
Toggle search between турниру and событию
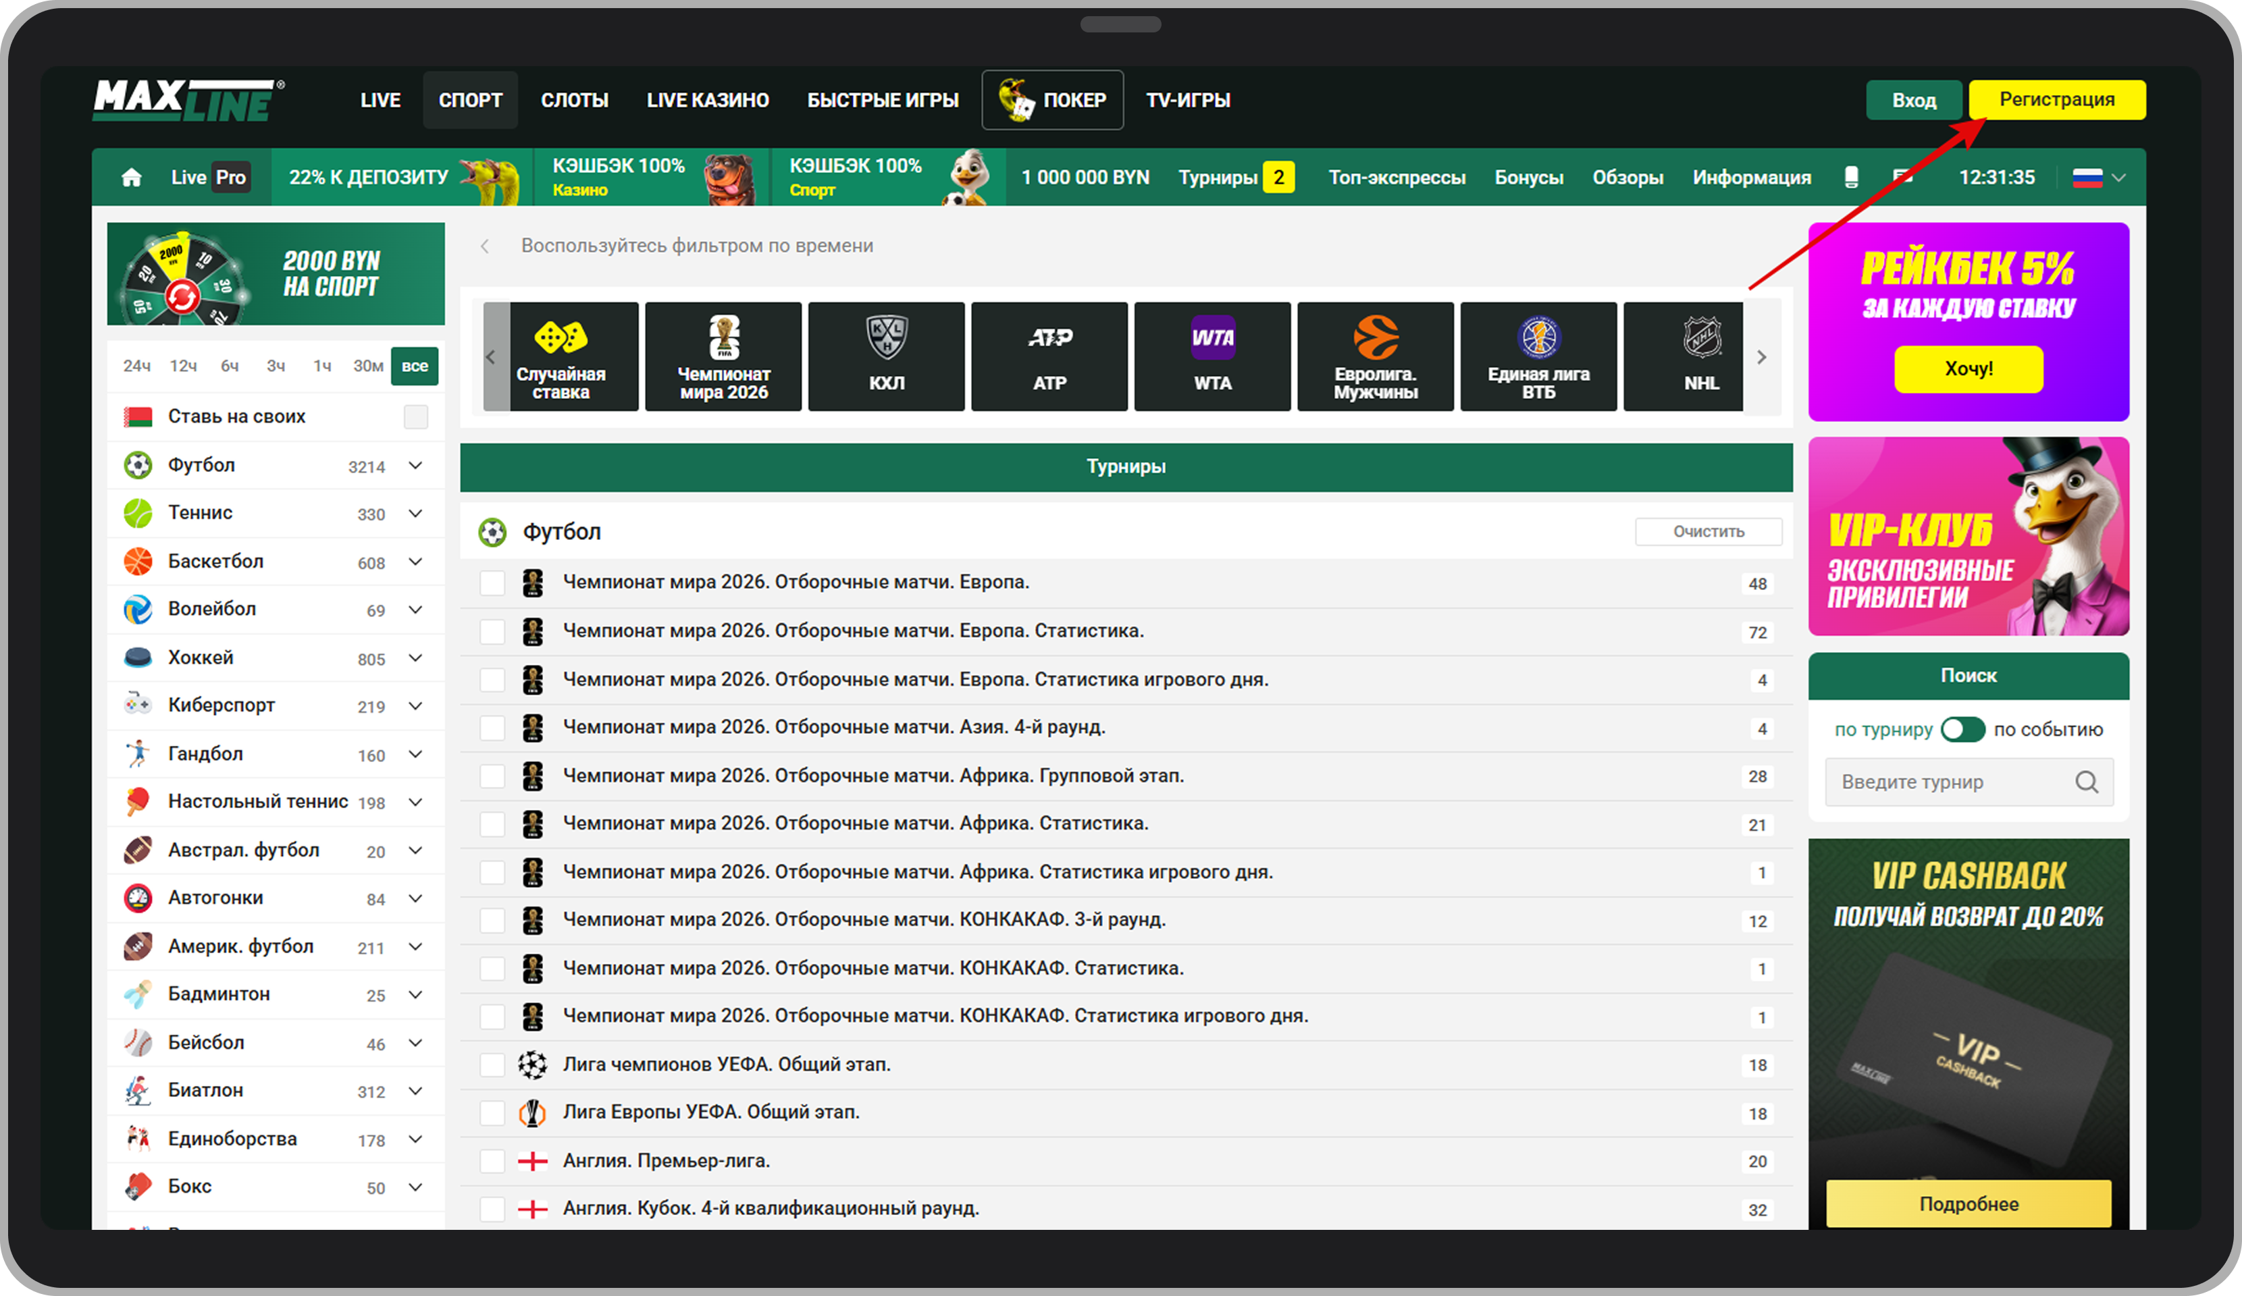(x=1962, y=730)
